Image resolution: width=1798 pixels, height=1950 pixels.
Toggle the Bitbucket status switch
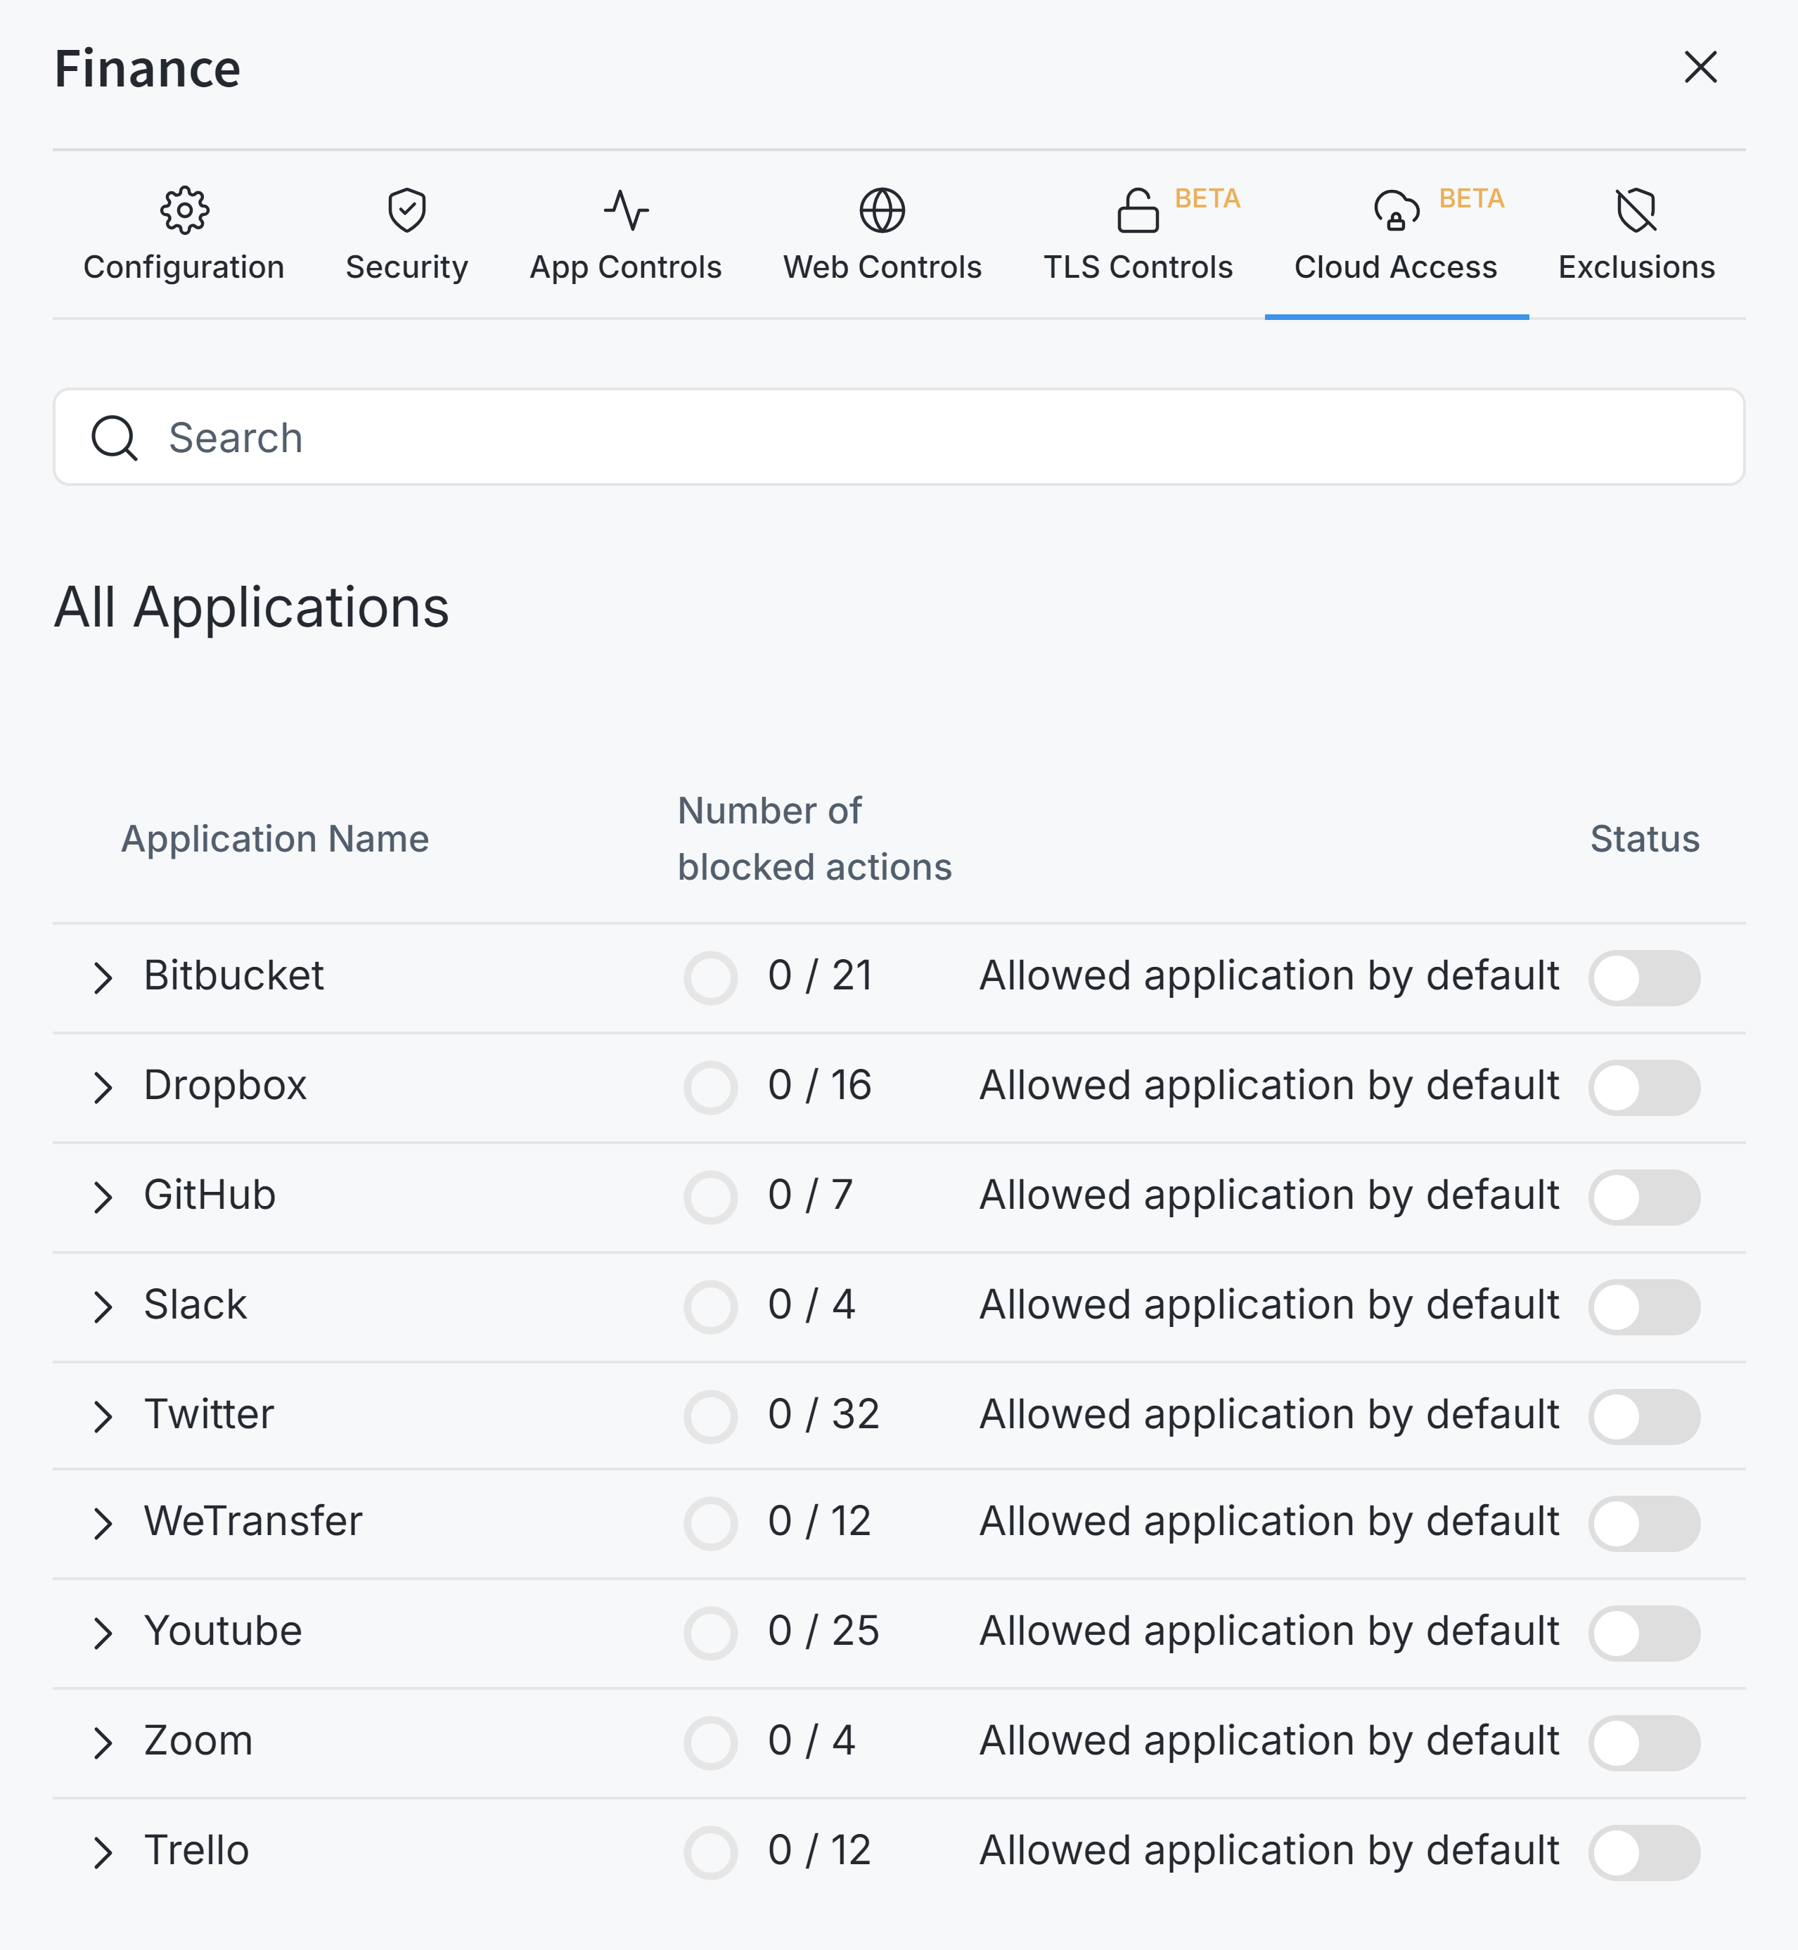[1644, 977]
